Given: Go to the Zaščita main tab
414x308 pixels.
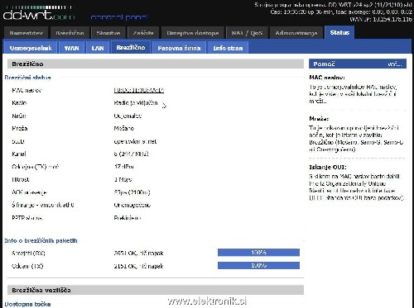Looking at the screenshot, I should coord(143,33).
